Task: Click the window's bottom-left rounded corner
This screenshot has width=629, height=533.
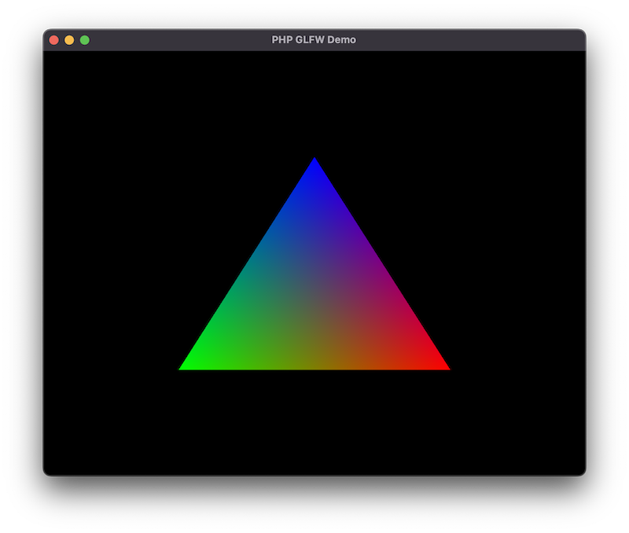Action: coord(46,473)
